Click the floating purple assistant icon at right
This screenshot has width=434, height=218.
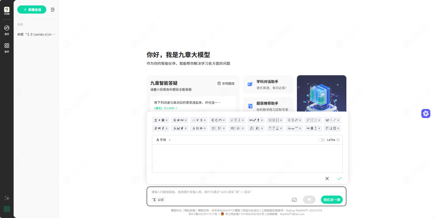point(426,114)
